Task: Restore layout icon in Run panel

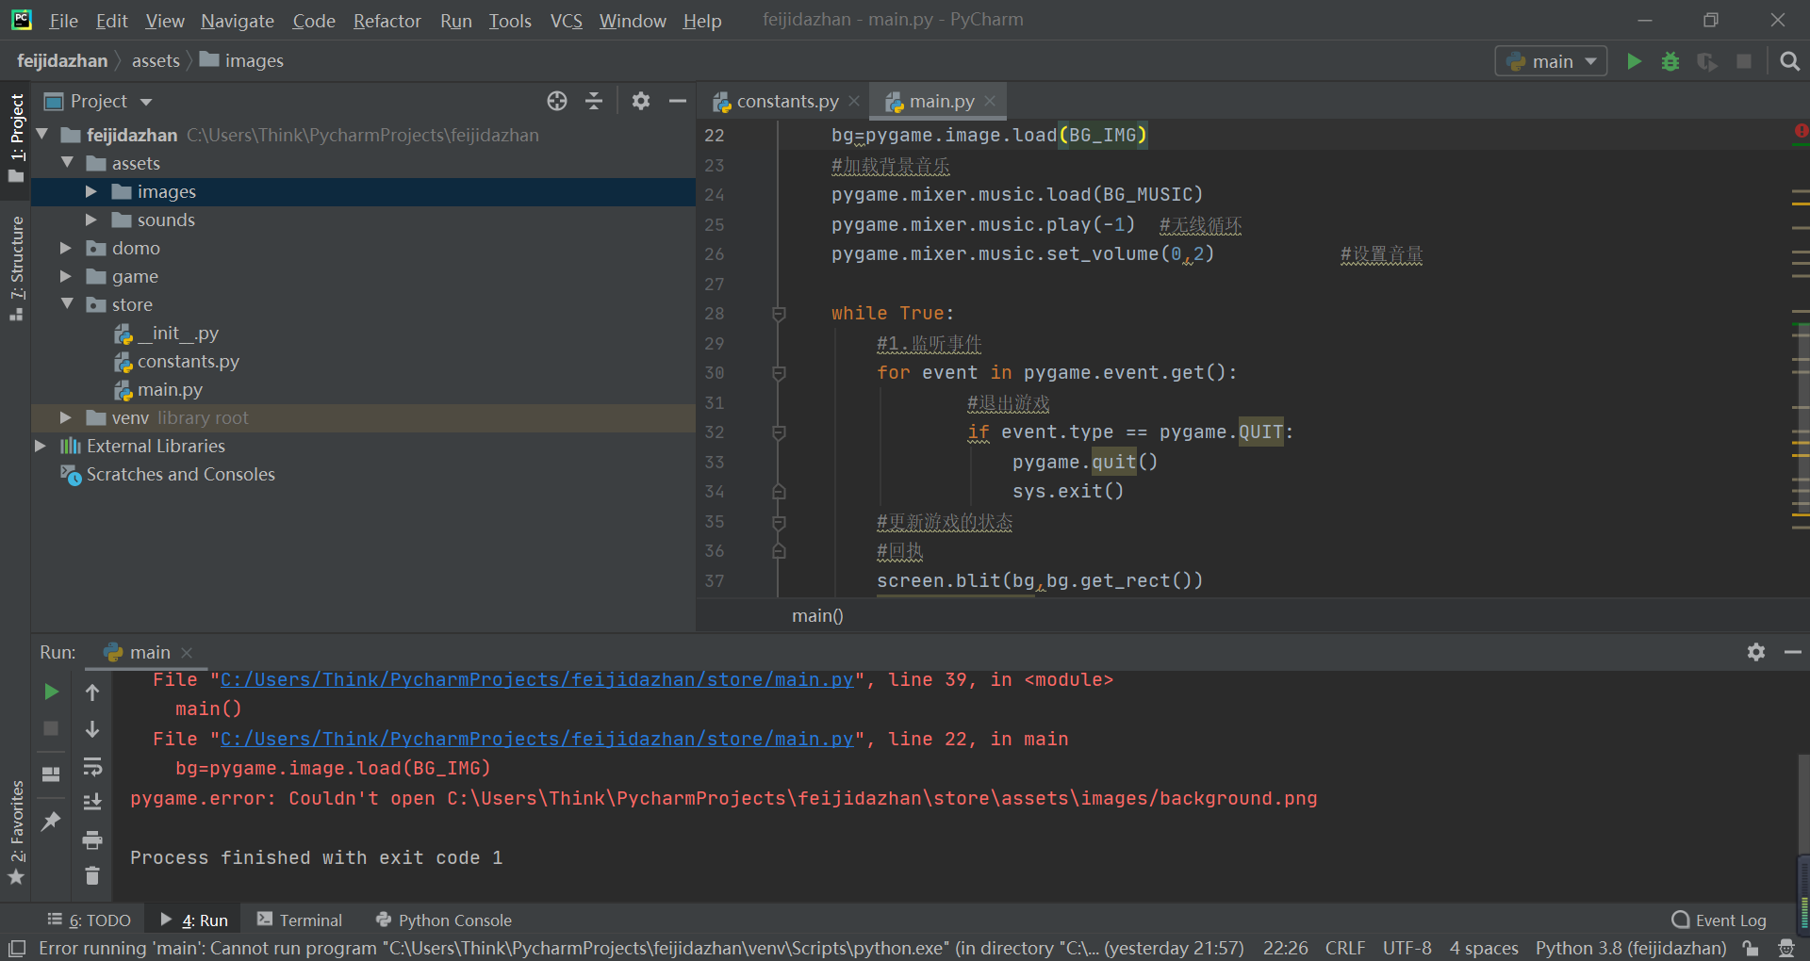Action: pyautogui.click(x=51, y=774)
